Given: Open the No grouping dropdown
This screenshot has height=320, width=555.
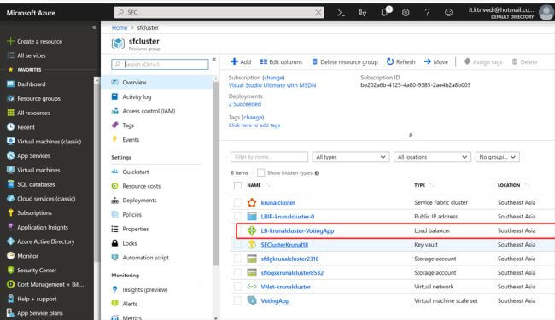Looking at the screenshot, I should (497, 157).
